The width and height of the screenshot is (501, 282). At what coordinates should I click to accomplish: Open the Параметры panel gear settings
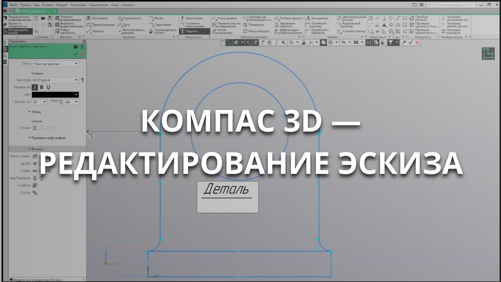coord(84,41)
